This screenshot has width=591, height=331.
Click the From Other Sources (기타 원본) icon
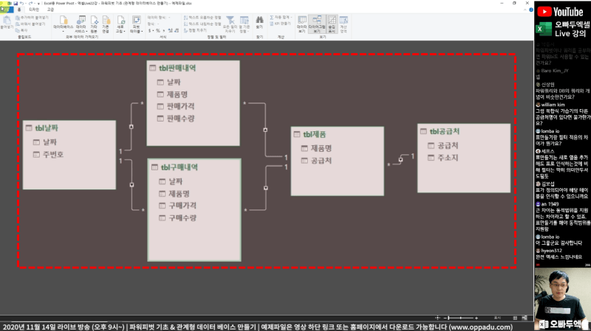point(94,24)
